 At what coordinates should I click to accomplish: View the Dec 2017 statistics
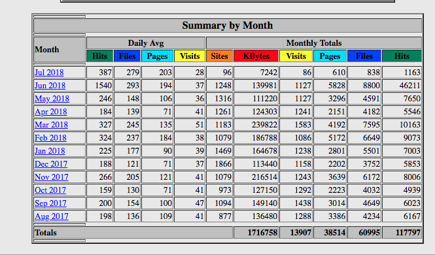tap(51, 164)
